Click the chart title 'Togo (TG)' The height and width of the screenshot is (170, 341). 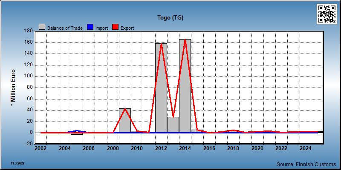pyautogui.click(x=170, y=18)
